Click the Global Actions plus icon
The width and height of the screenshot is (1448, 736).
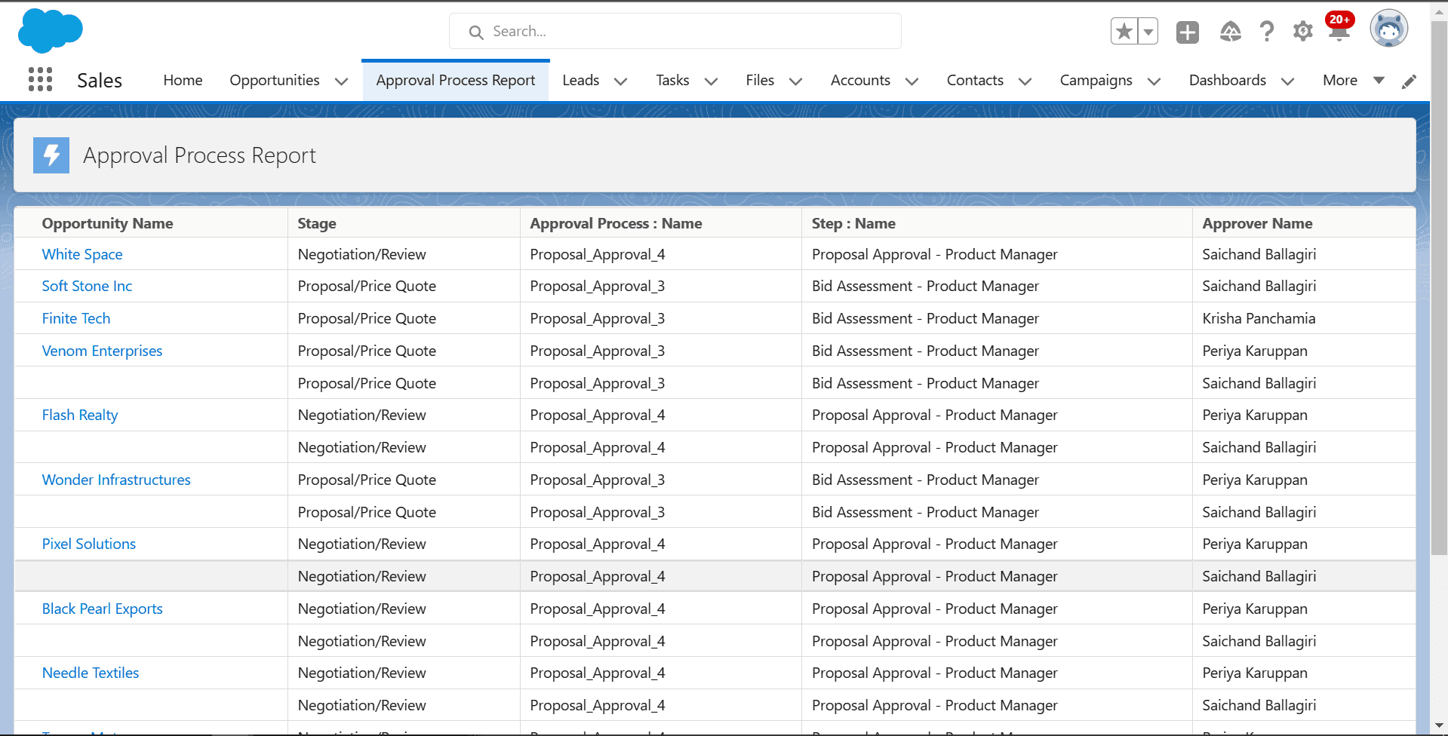click(x=1188, y=32)
